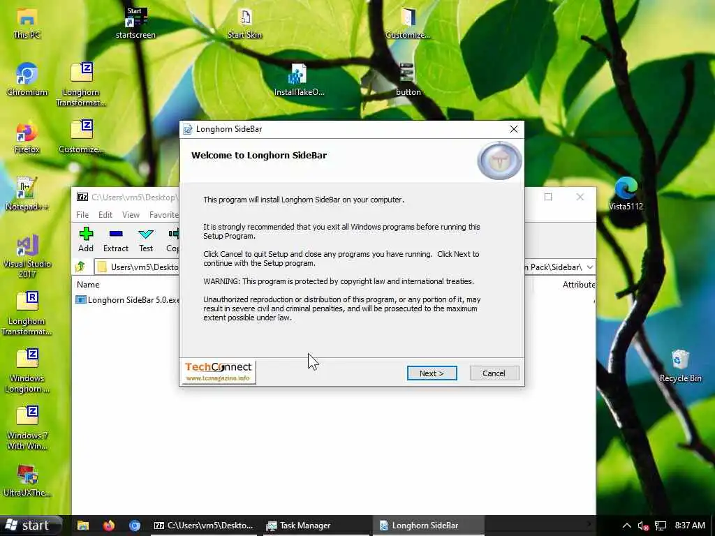Image resolution: width=715 pixels, height=536 pixels.
Task: Open the Start Skin file icon
Action: (x=245, y=23)
